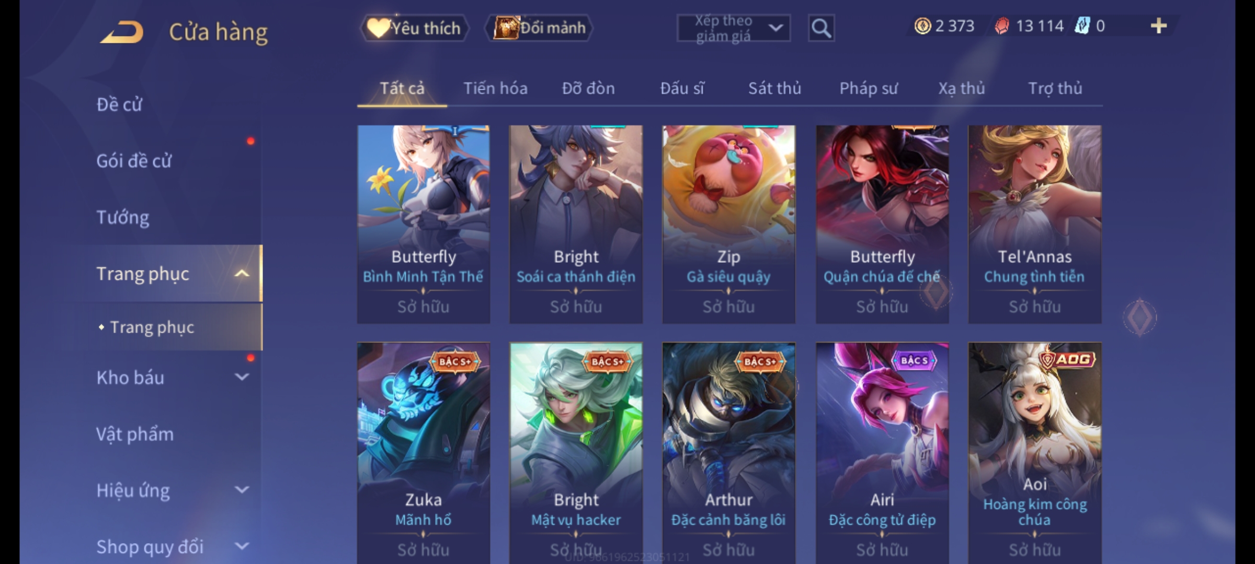The height and width of the screenshot is (564, 1255).
Task: Expand the Hiệu ứng sidebar section
Action: (242, 490)
